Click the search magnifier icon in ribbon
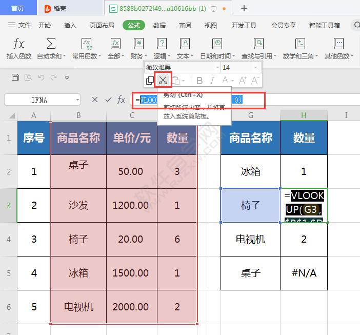The image size is (360, 335). coord(357,25)
